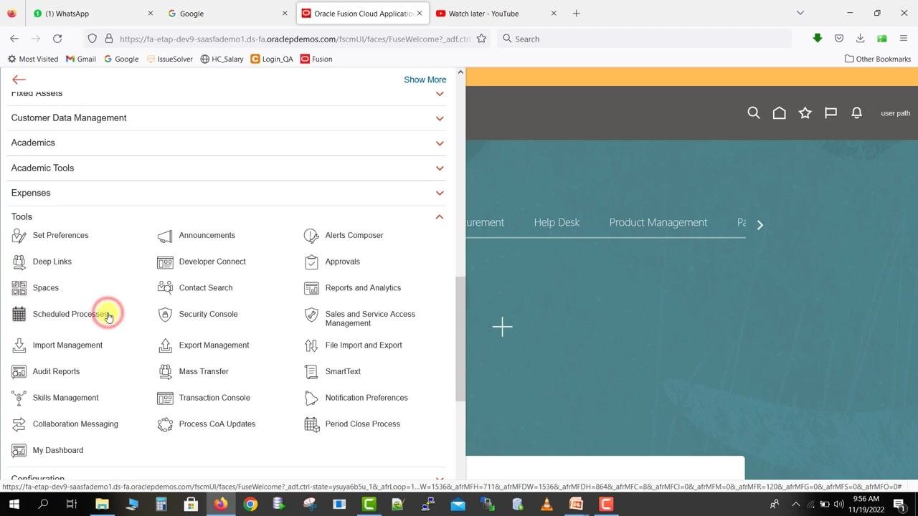Open Audit Reports icon
Image resolution: width=918 pixels, height=516 pixels.
[x=19, y=371]
